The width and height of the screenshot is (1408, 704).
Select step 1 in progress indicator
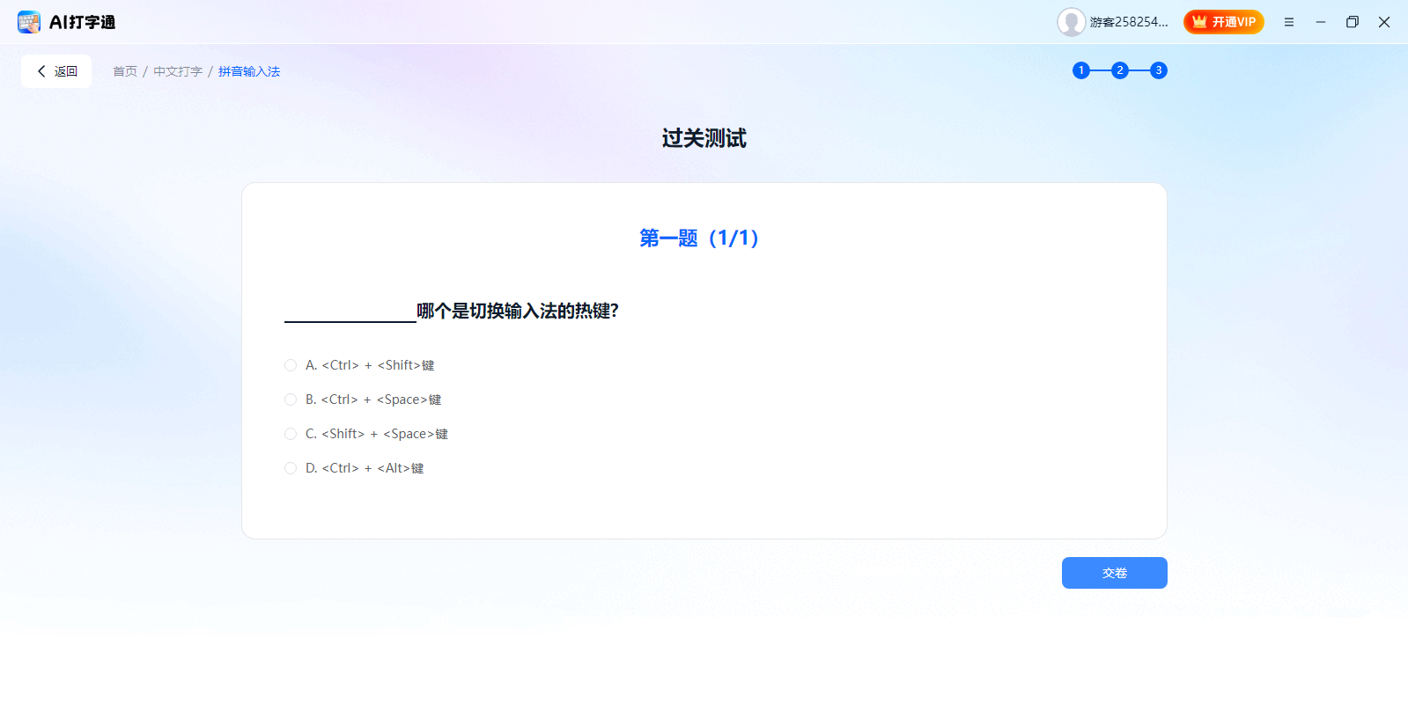[1081, 70]
